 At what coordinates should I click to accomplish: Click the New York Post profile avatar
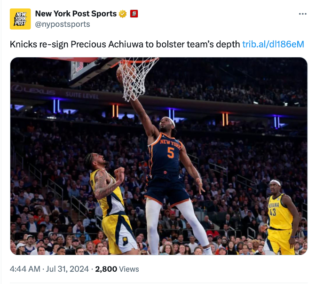pyautogui.click(x=20, y=19)
